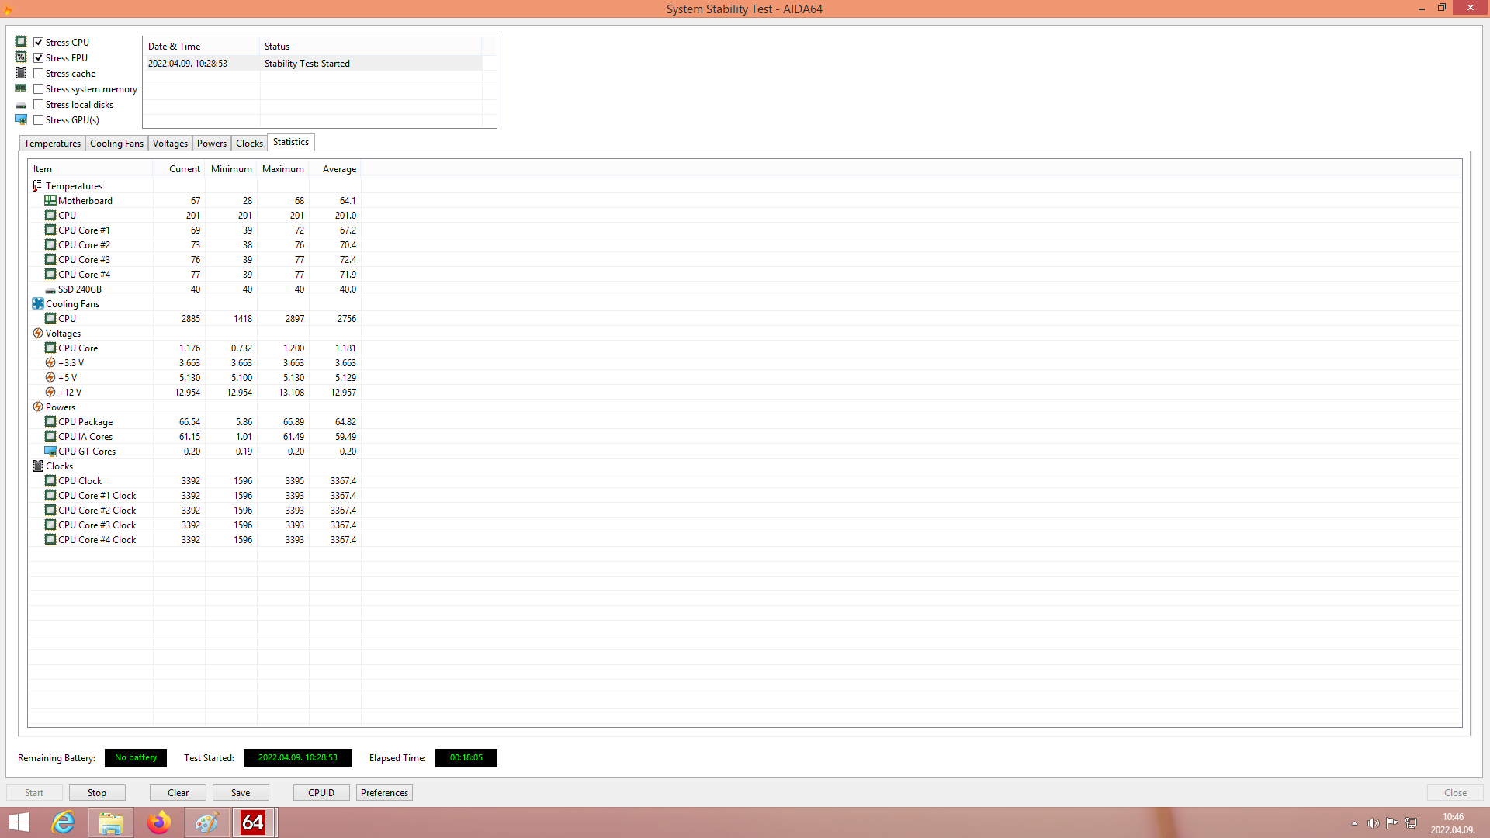Uncheck the Stress FPU checkbox

click(x=38, y=58)
